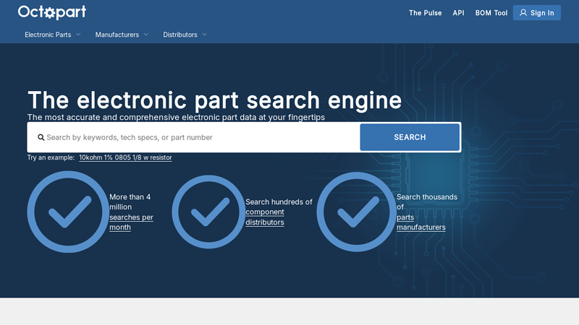
Task: Follow the searches per month link
Action: point(131,222)
